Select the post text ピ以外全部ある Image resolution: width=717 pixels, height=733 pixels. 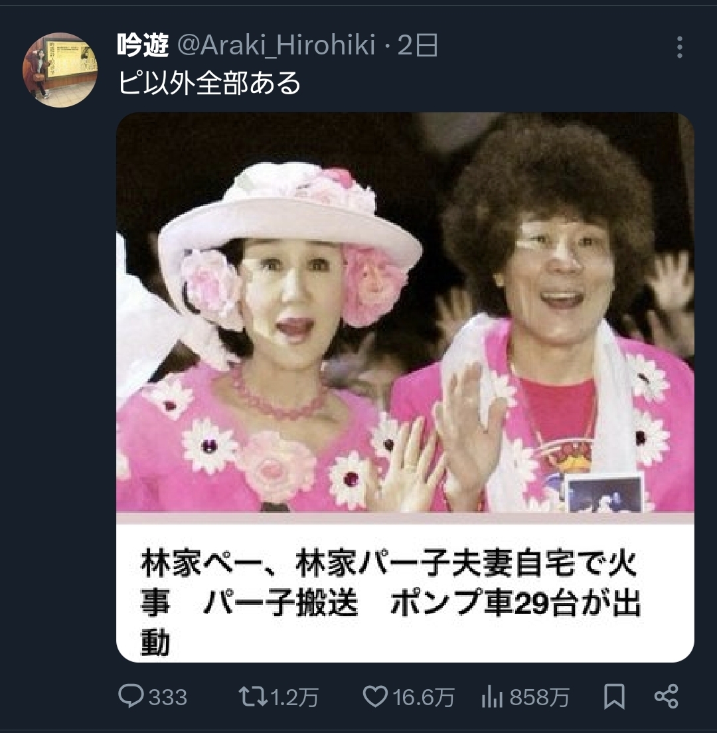pos(209,83)
